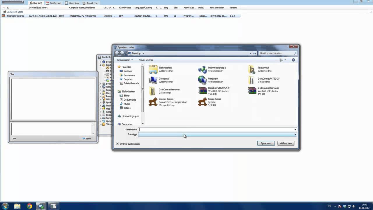Image resolution: width=373 pixels, height=210 pixels.
Task: Switch to the On Connect tab
Action: pos(54,3)
